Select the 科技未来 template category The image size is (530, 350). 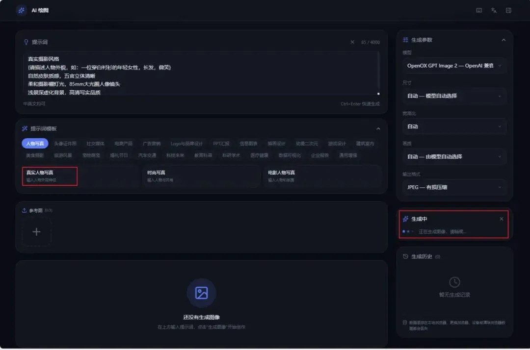pyautogui.click(x=175, y=155)
